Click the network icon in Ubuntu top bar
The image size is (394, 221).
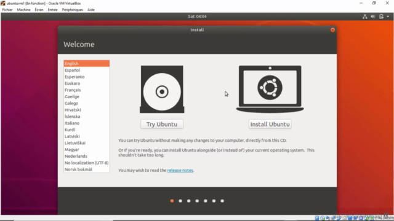tap(365, 17)
